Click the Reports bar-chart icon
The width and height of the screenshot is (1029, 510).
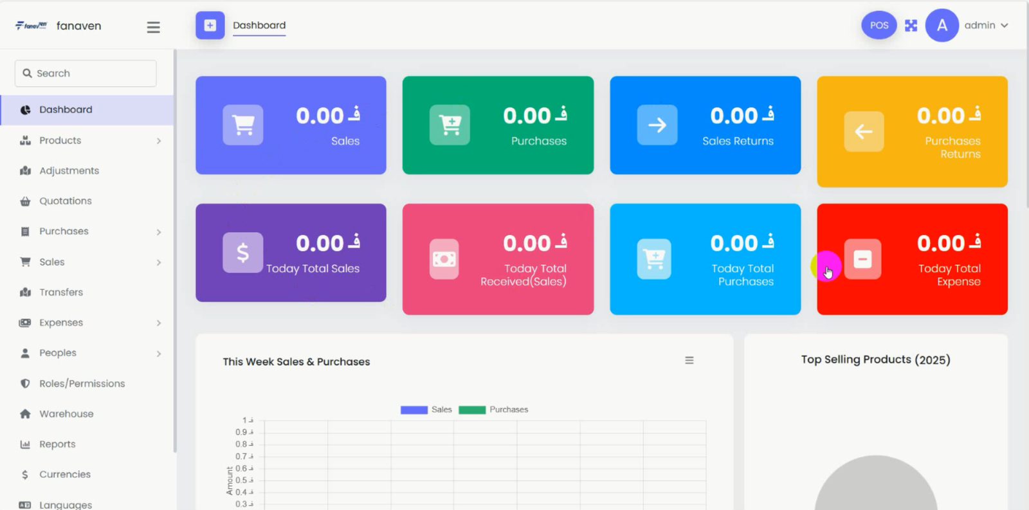pos(25,444)
